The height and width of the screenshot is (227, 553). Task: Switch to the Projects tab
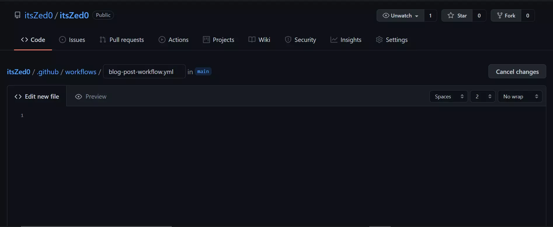click(x=218, y=40)
